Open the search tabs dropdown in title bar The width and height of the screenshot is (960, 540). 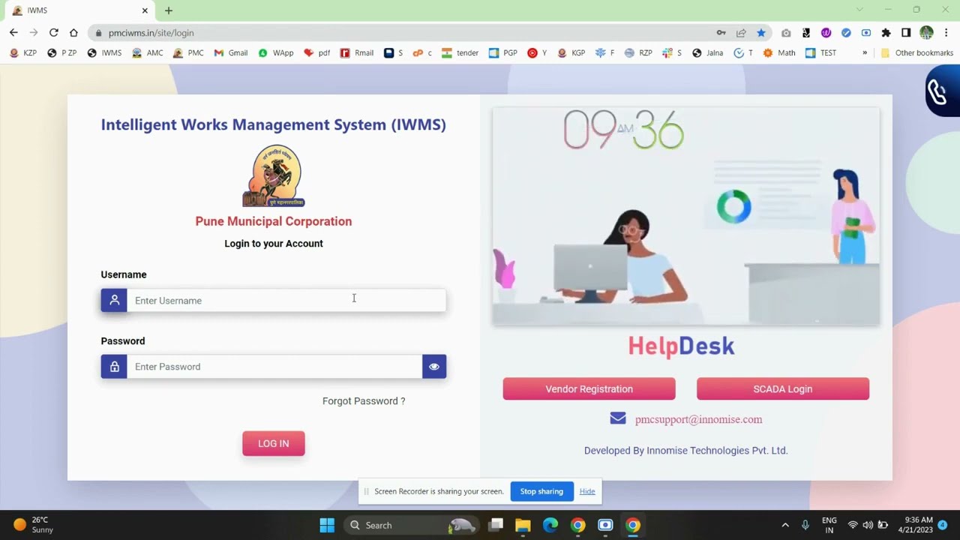point(860,10)
